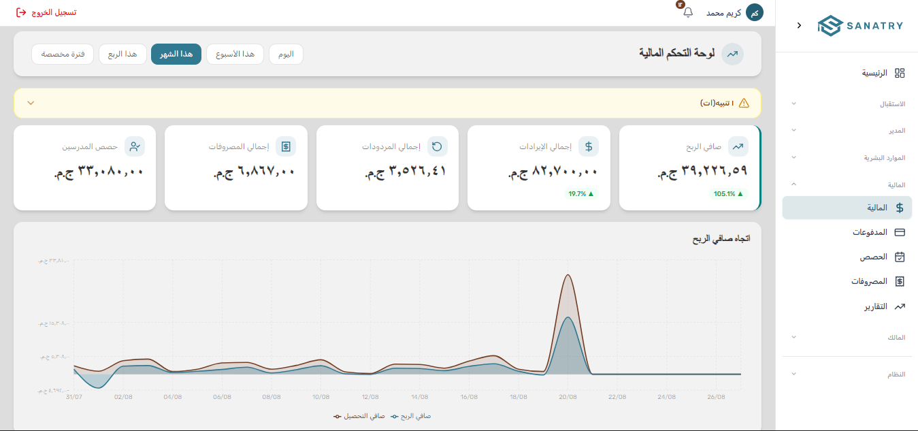
Task: Expand the alerts banner chevron
Action: [31, 103]
